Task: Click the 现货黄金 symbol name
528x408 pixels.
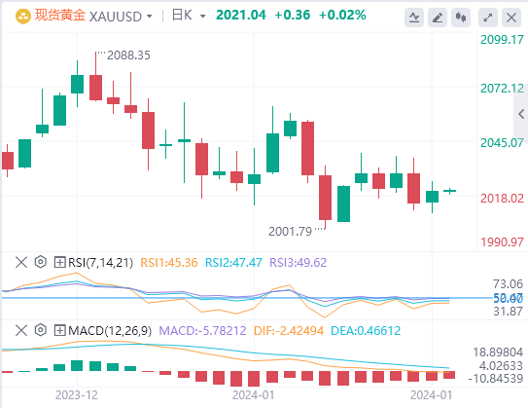Action: coord(60,16)
